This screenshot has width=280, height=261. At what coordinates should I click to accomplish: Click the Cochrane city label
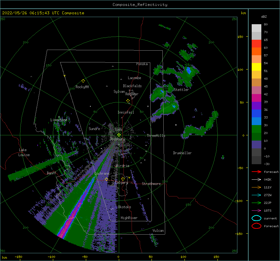(x=102, y=173)
